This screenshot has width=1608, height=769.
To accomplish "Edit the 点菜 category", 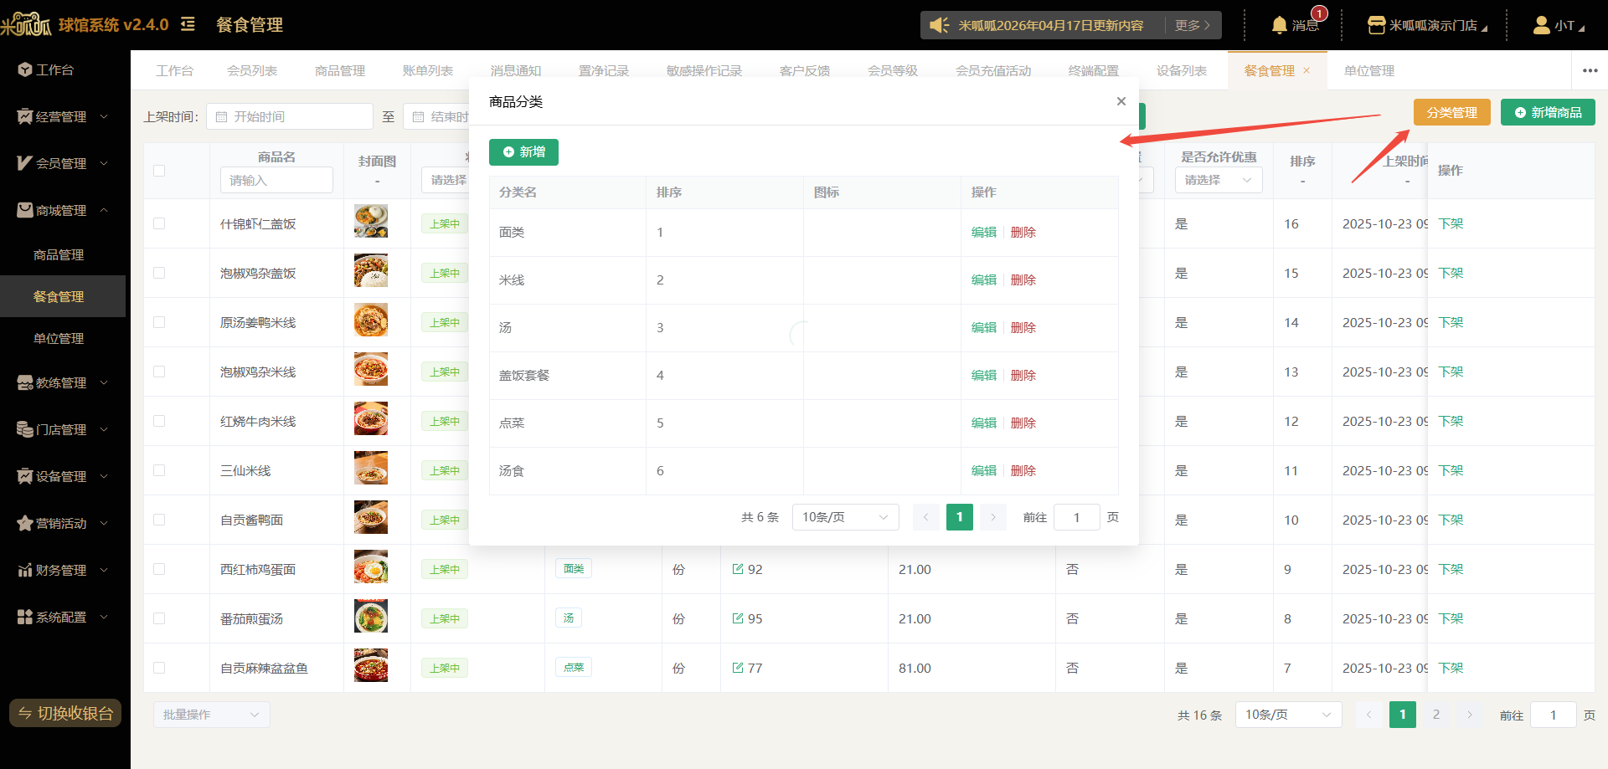I will (984, 423).
